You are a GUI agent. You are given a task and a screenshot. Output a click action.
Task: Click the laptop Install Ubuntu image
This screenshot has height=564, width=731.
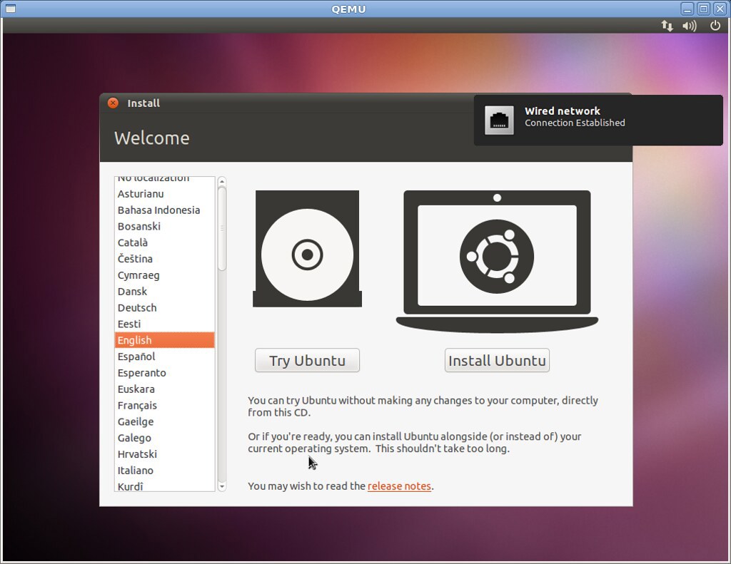tap(497, 261)
